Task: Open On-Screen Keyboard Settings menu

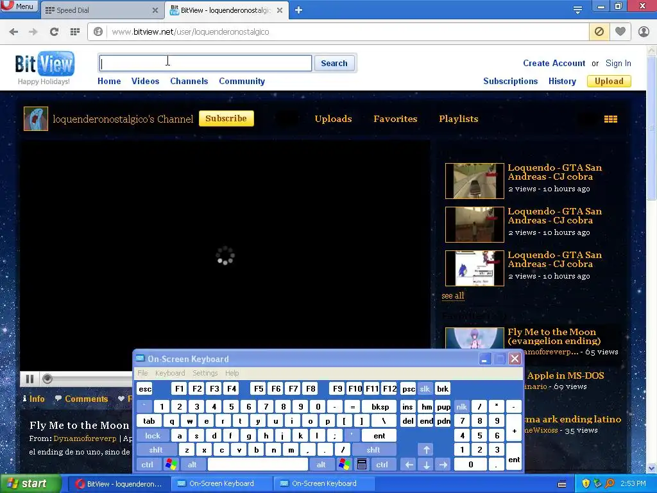Action: [205, 373]
